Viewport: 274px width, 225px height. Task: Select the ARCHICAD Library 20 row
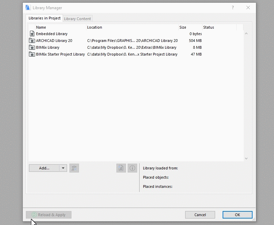tap(136, 41)
